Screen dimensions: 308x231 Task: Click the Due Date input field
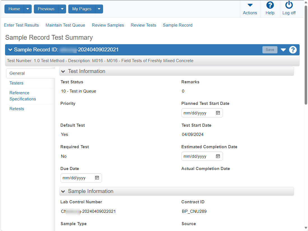81,178
